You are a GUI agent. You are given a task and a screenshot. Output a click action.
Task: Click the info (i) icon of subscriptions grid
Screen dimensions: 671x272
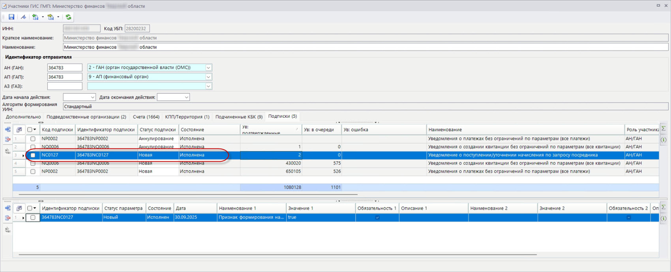click(x=664, y=140)
